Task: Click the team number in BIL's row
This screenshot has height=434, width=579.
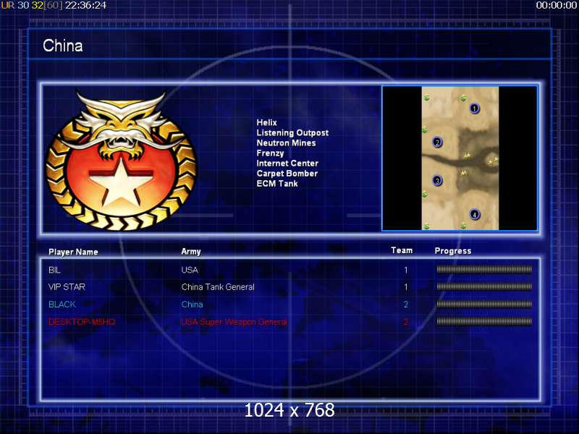Action: click(406, 270)
